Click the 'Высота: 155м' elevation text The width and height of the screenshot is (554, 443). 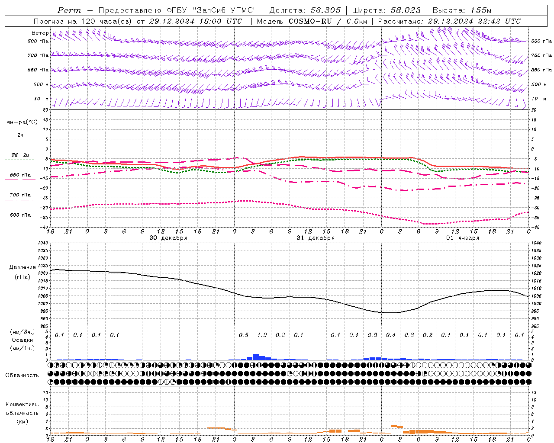tap(462, 10)
